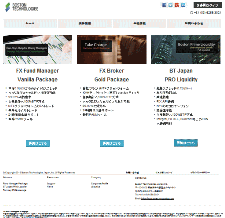
Task: Open BT Japan PRO Liquidity footer link
Action: [x=15, y=187]
